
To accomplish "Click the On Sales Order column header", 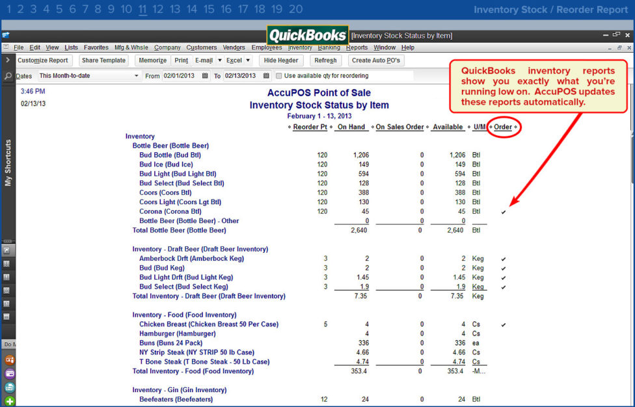I will point(399,127).
